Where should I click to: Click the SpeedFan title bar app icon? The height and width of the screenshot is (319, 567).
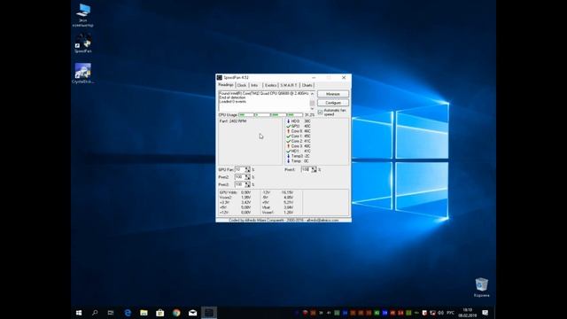click(x=220, y=77)
